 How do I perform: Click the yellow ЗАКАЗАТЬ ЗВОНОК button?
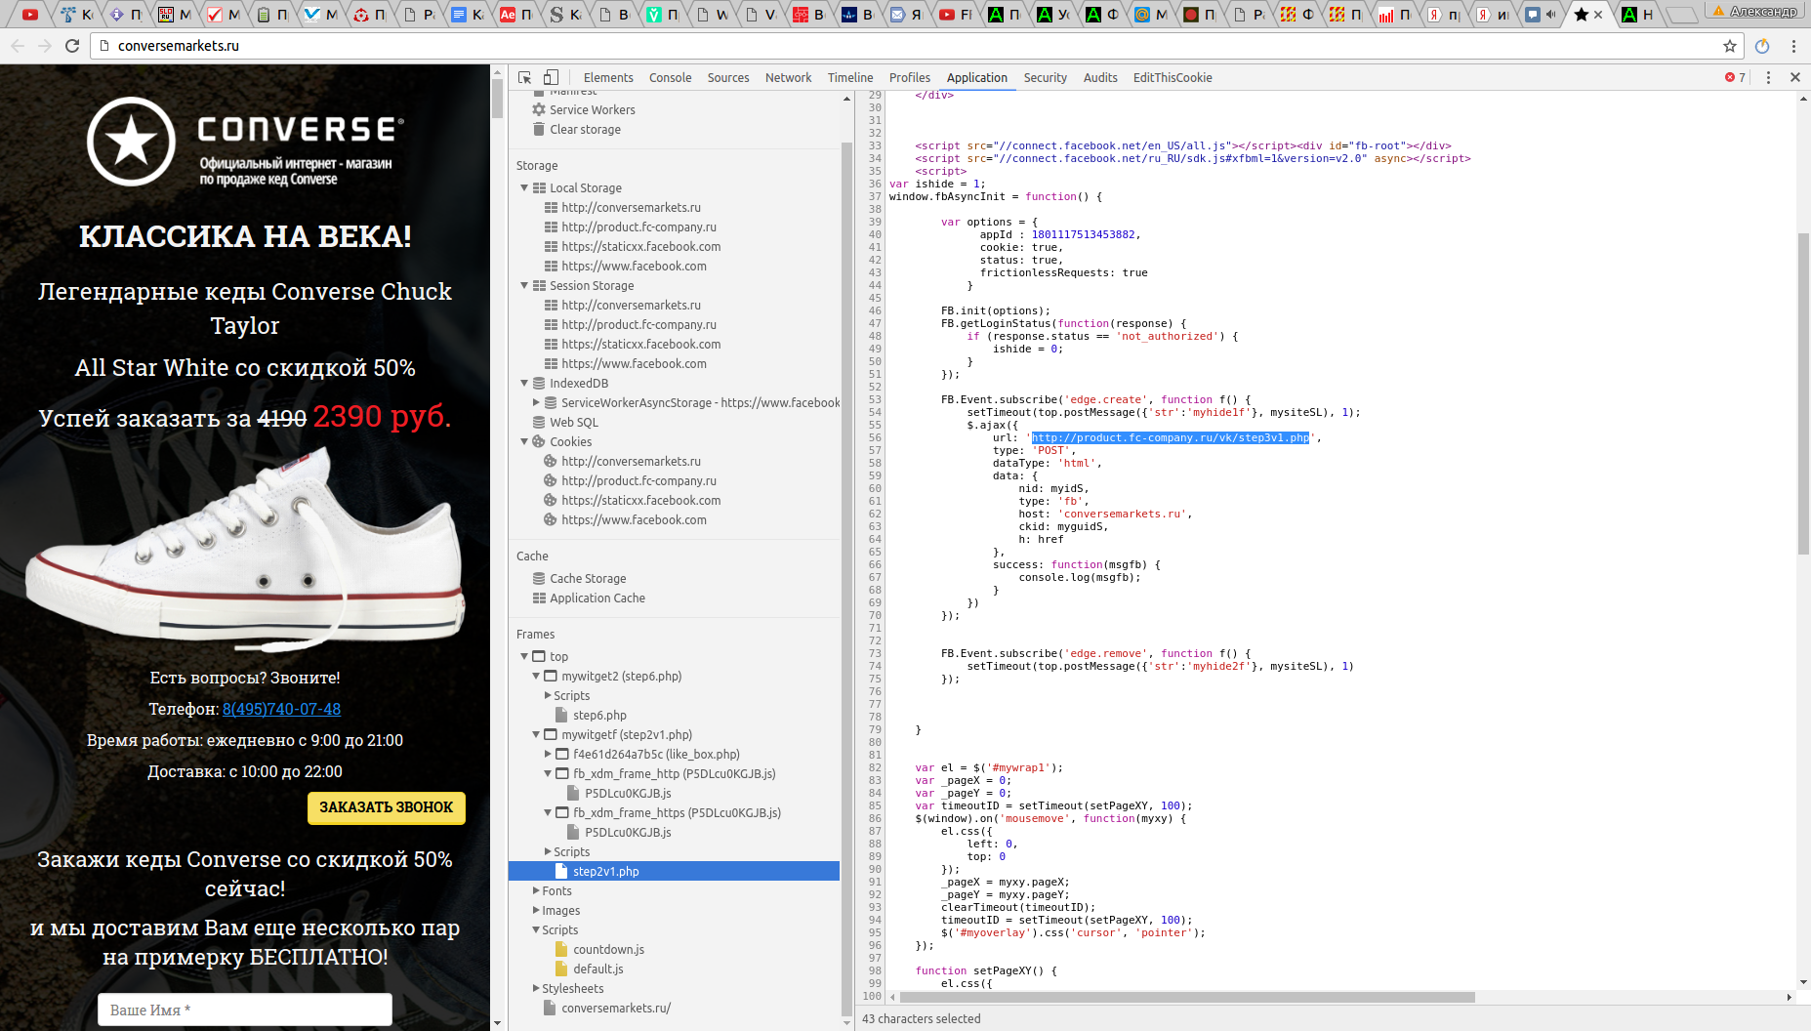tap(387, 807)
